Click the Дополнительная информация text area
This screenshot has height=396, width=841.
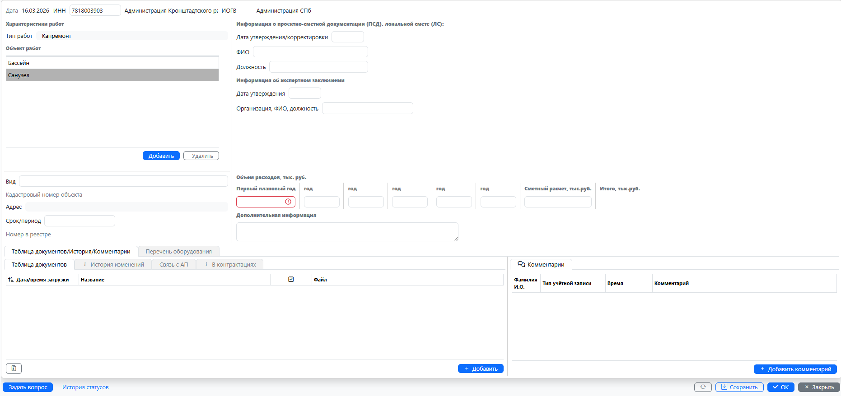coord(347,232)
